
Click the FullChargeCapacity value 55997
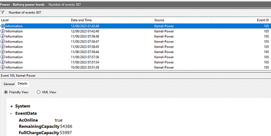[x=66, y=133]
